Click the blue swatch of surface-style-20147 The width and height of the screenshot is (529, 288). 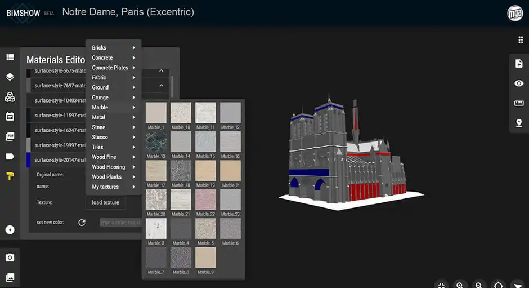coord(29,160)
